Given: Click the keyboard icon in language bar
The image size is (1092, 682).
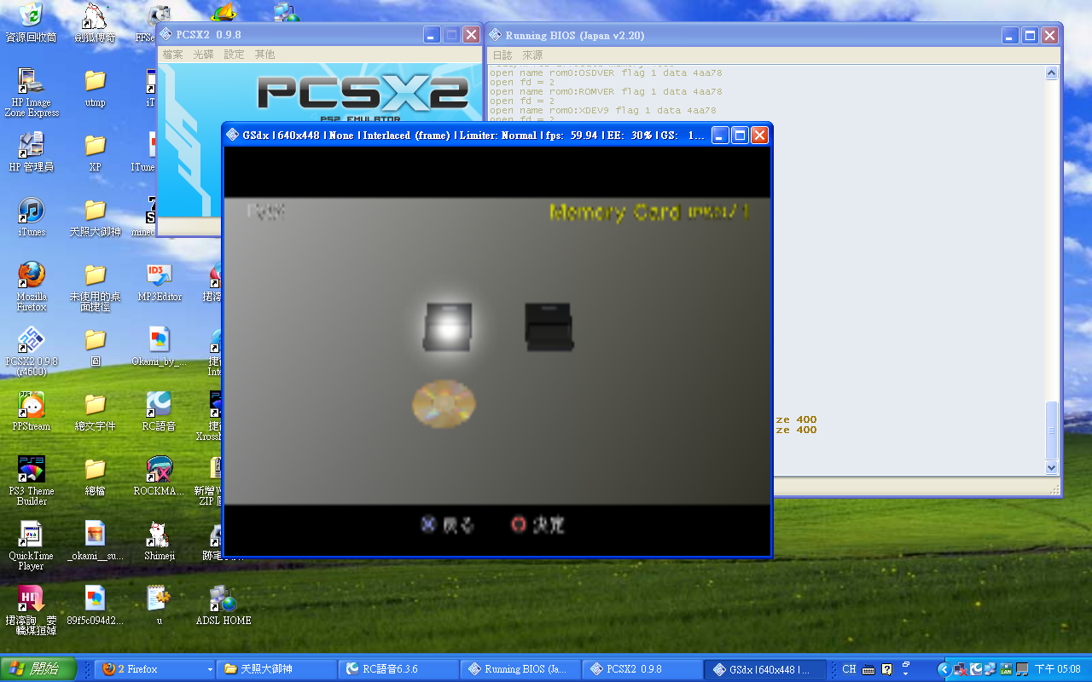Looking at the screenshot, I should 868,669.
